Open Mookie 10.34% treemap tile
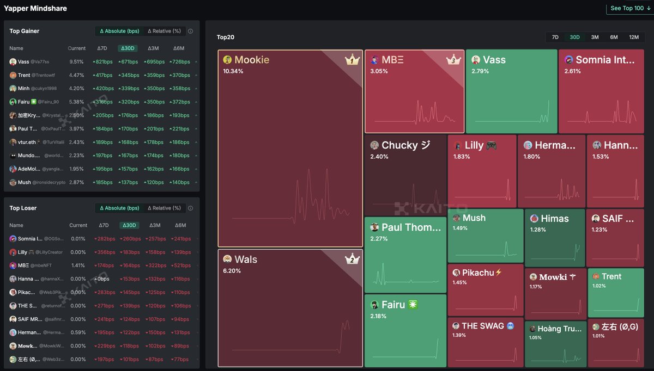Screen dimensions: 654x371 (x=290, y=149)
